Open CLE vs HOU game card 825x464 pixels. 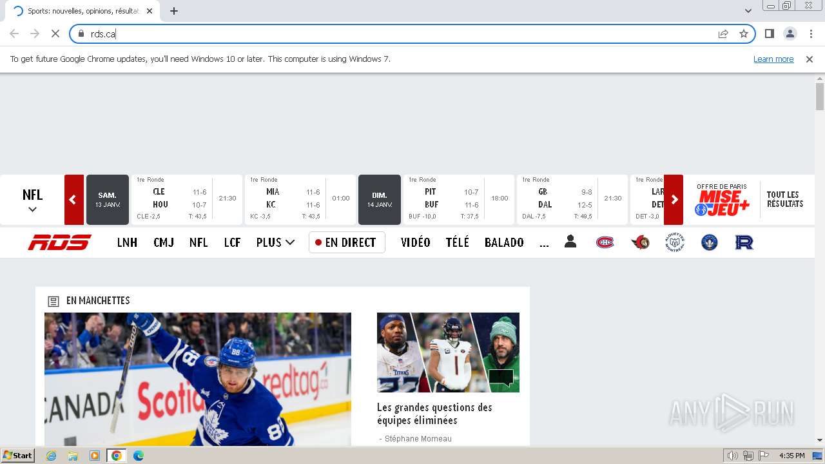(187, 200)
